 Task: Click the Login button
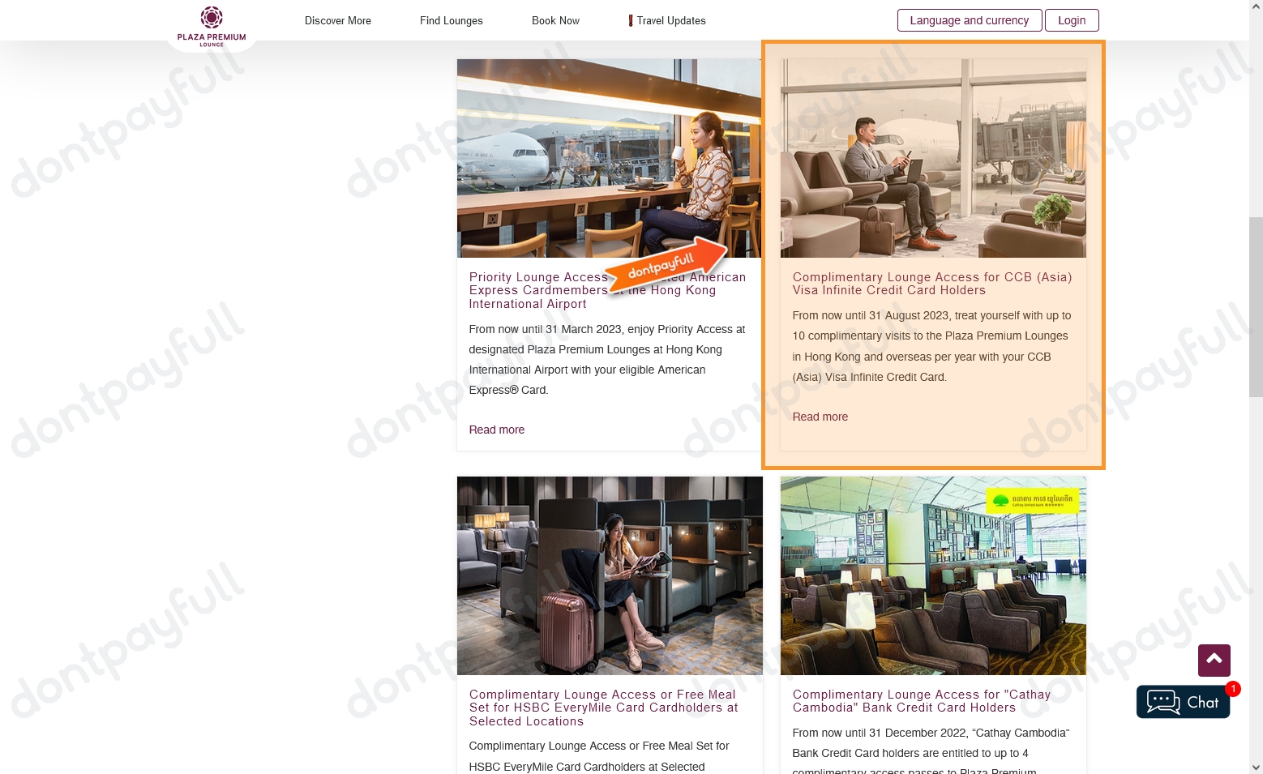[1071, 20]
